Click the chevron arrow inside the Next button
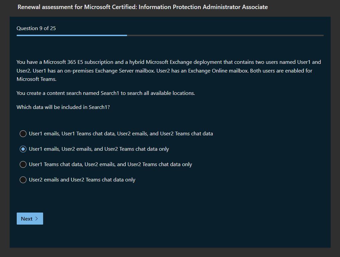340x257 pixels. click(37, 219)
